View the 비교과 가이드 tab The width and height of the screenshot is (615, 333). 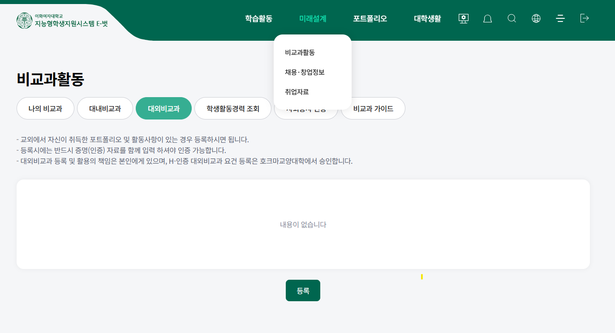tap(373, 109)
